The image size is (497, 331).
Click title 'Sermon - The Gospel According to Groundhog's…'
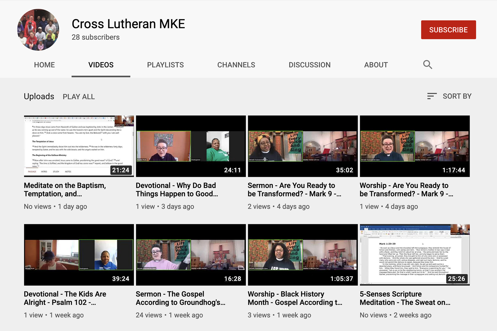tap(180, 298)
